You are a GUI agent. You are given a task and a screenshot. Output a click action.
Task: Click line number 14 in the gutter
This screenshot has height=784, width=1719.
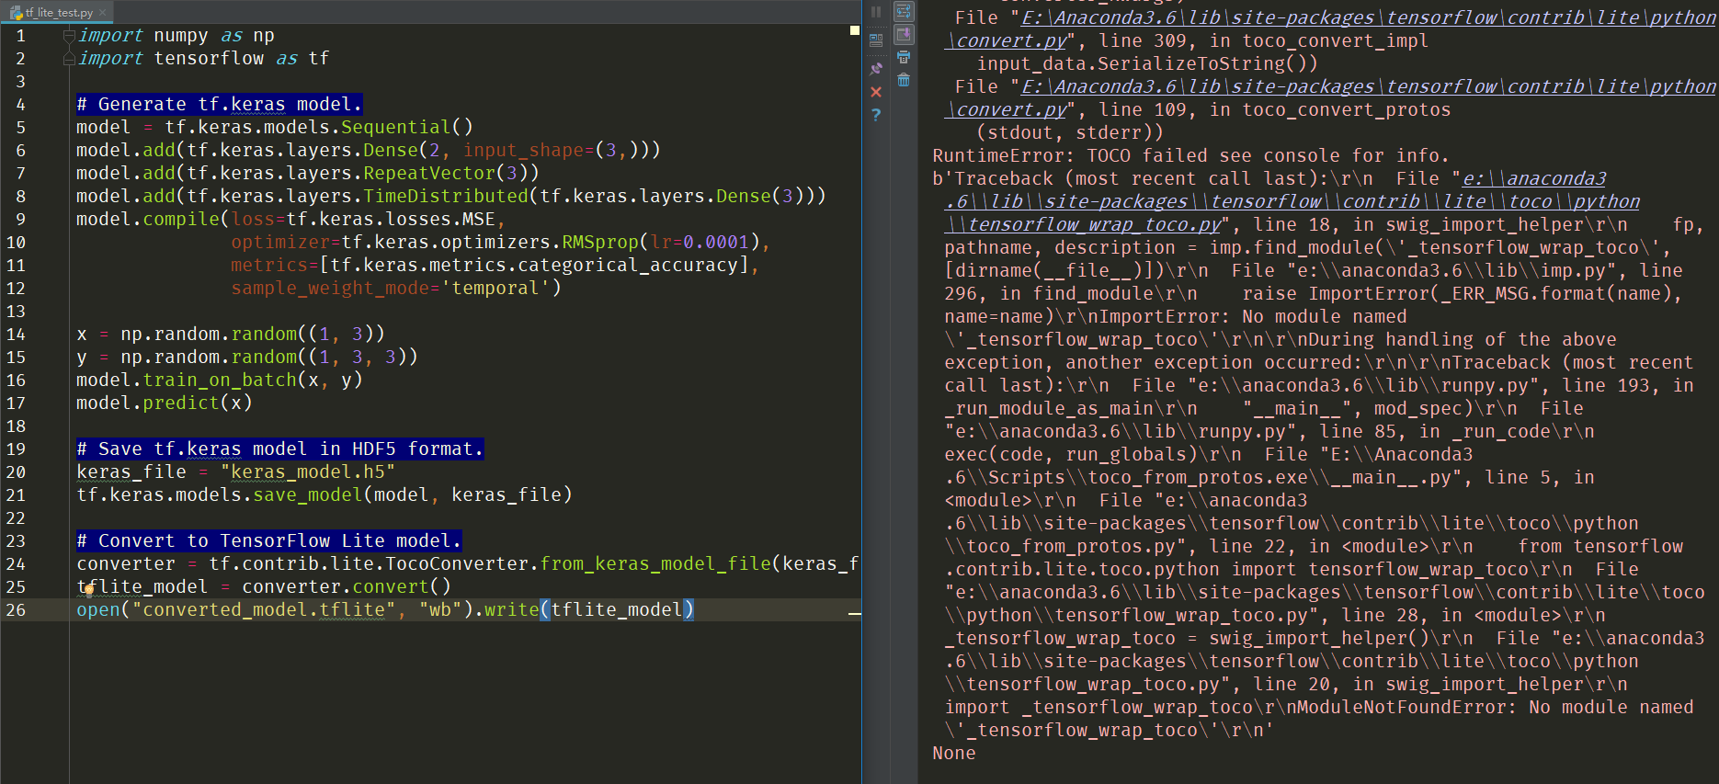point(17,335)
